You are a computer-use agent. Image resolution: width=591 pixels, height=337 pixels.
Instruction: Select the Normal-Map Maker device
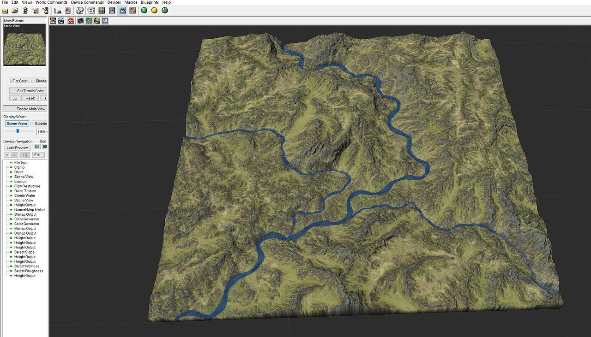click(30, 210)
